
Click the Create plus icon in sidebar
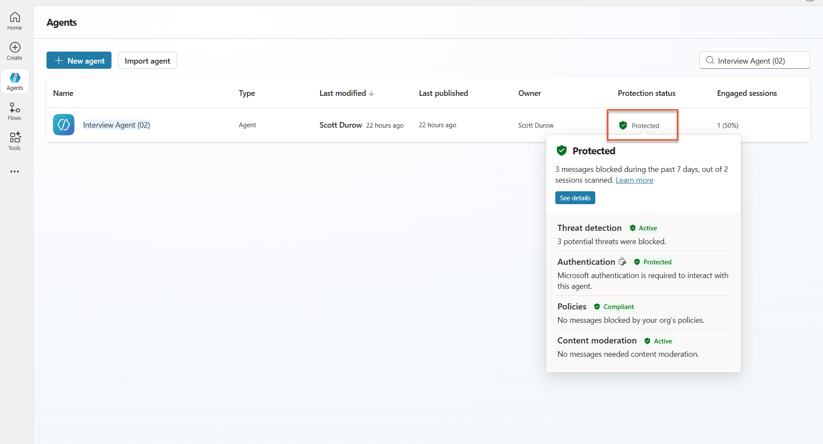click(15, 51)
